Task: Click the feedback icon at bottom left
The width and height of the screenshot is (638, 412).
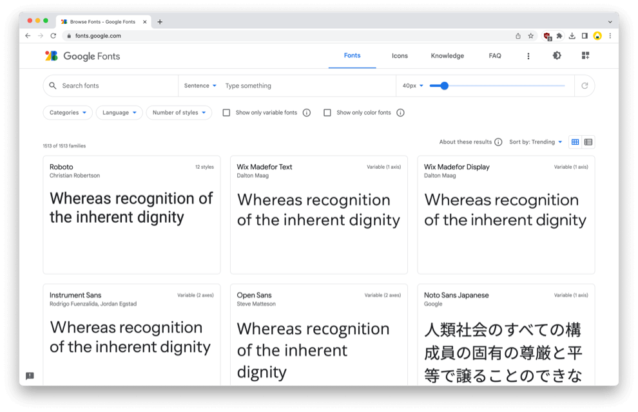Action: tap(30, 376)
